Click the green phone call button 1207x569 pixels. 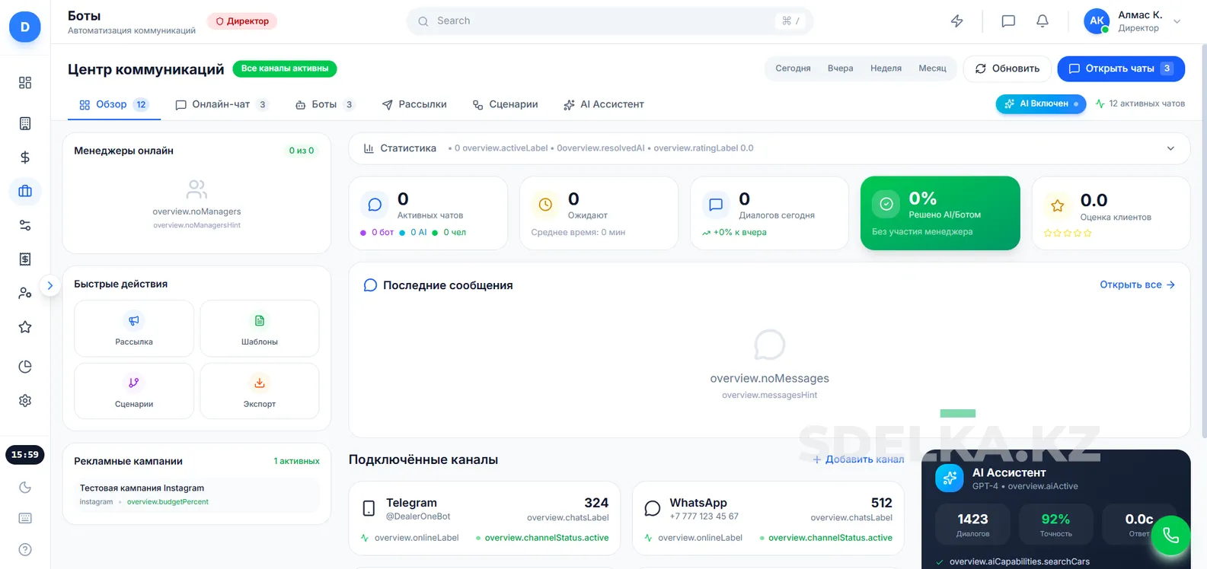coord(1170,536)
